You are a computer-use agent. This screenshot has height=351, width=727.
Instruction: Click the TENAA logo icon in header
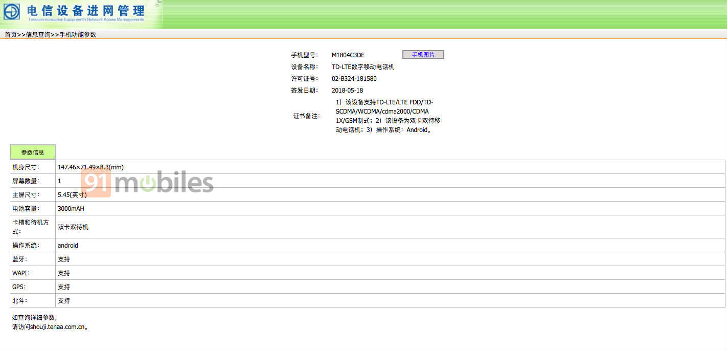click(x=12, y=11)
